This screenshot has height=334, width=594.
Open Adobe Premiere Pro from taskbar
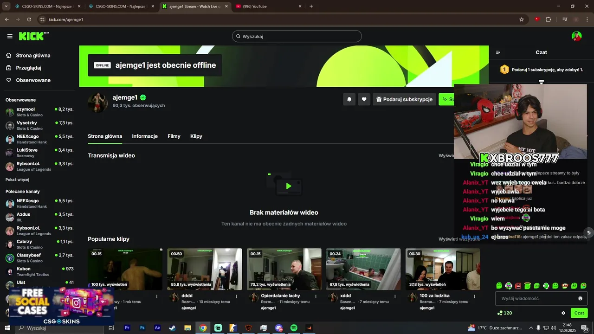(x=127, y=328)
